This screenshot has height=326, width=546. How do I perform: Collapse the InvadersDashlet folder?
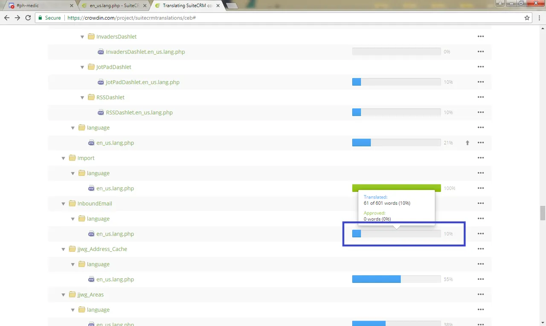click(82, 37)
